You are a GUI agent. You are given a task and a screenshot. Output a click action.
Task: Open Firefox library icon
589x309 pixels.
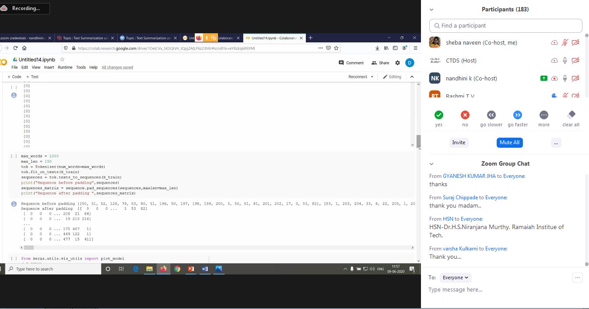point(386,48)
